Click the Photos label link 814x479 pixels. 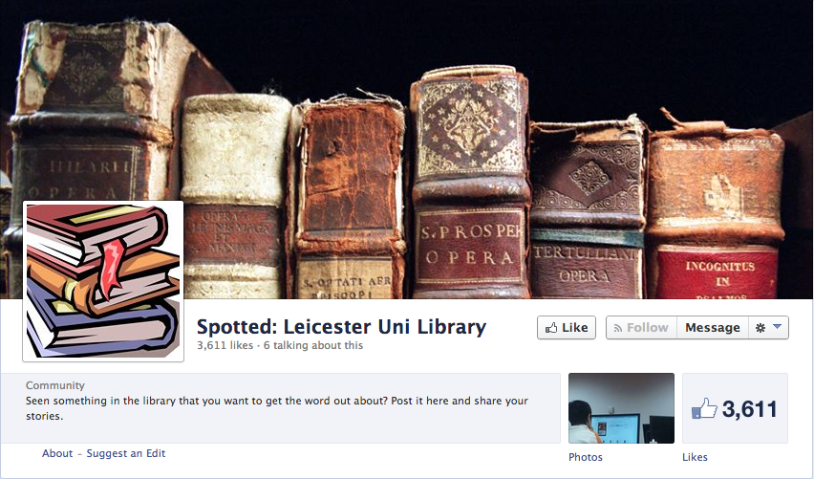pos(585,457)
